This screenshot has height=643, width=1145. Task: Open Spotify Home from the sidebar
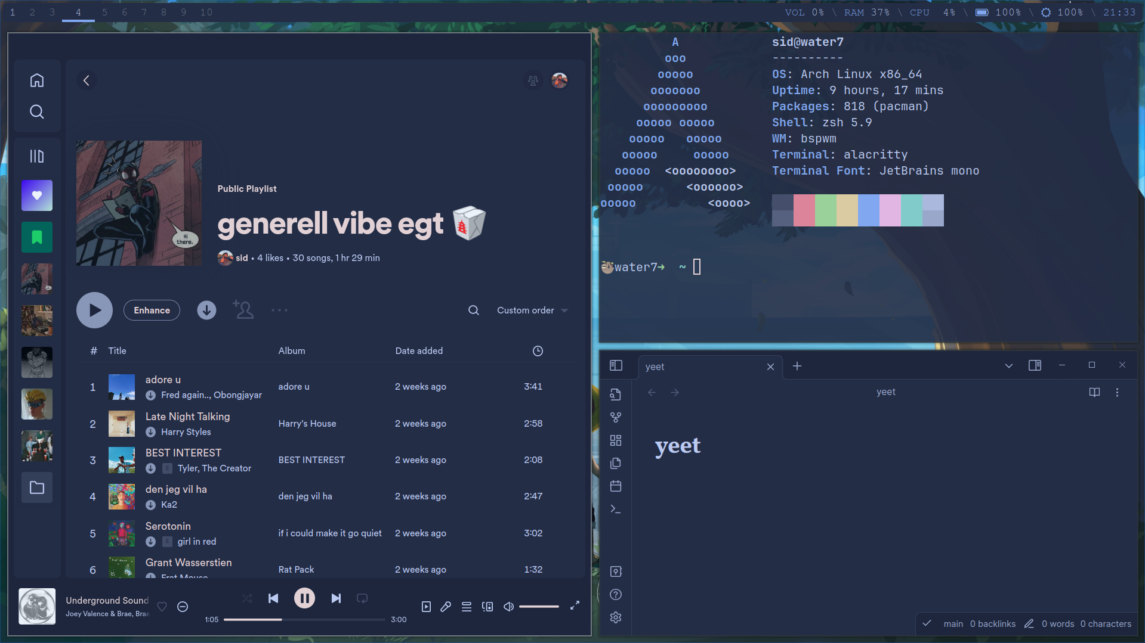click(37, 80)
